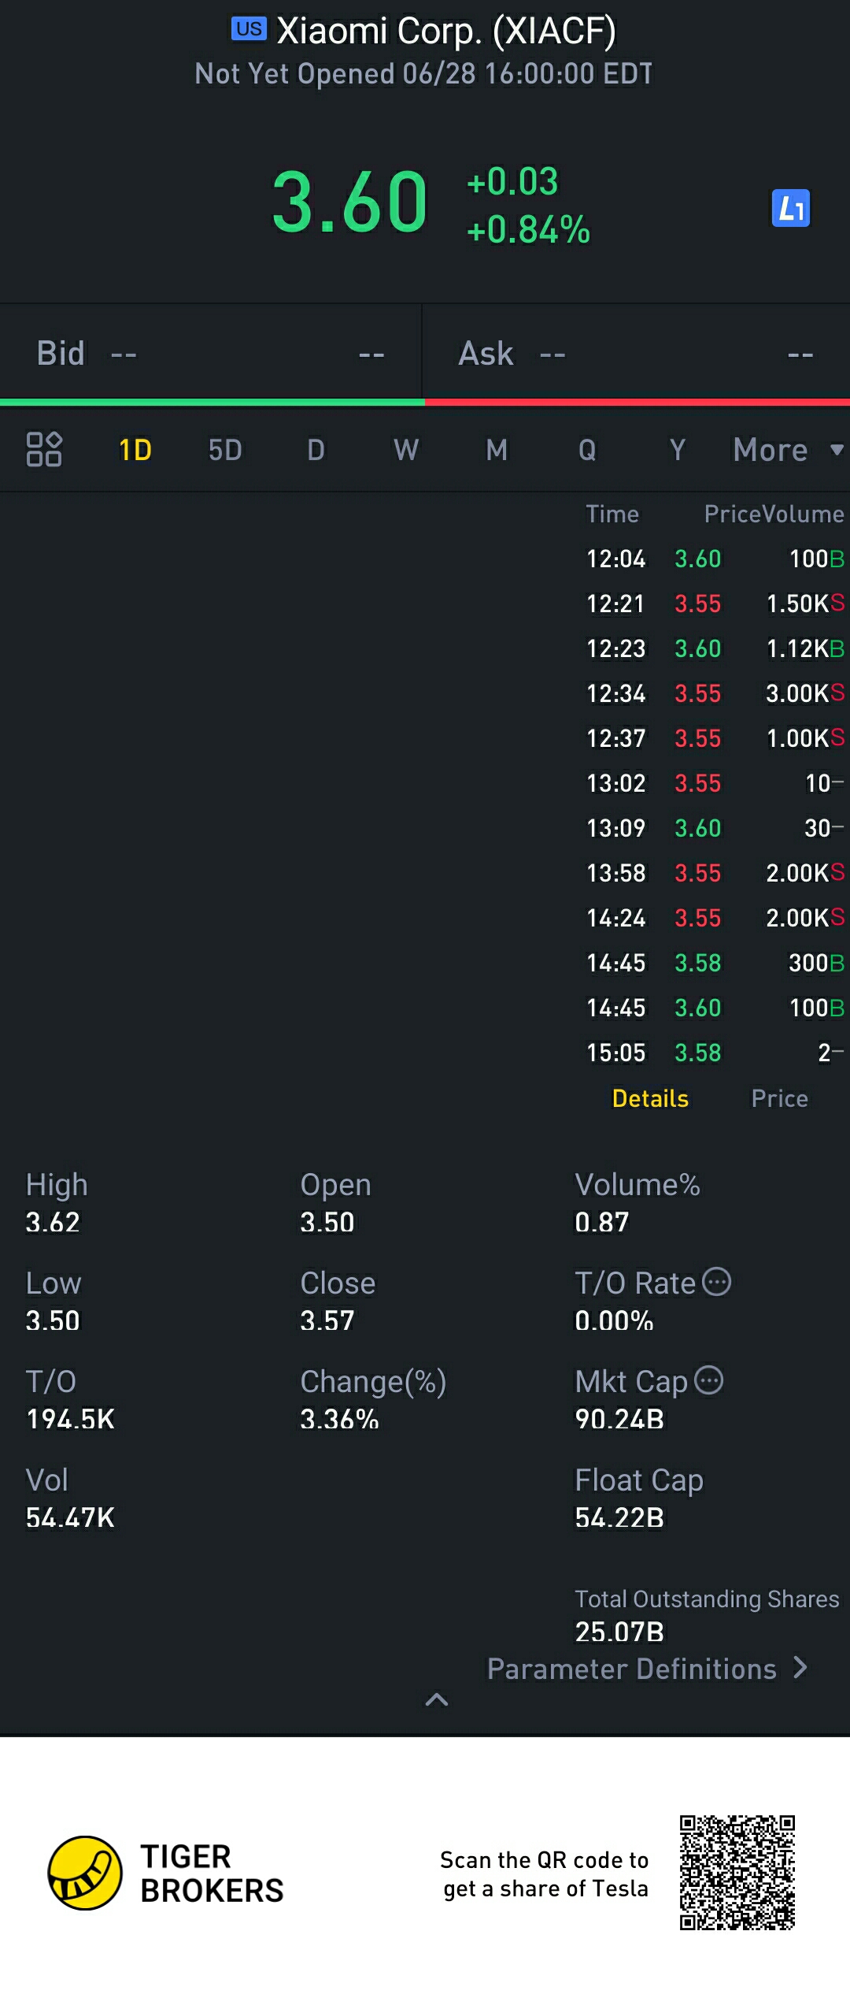The height and width of the screenshot is (2009, 850).
Task: Tap the Bid quote row
Action: click(210, 354)
